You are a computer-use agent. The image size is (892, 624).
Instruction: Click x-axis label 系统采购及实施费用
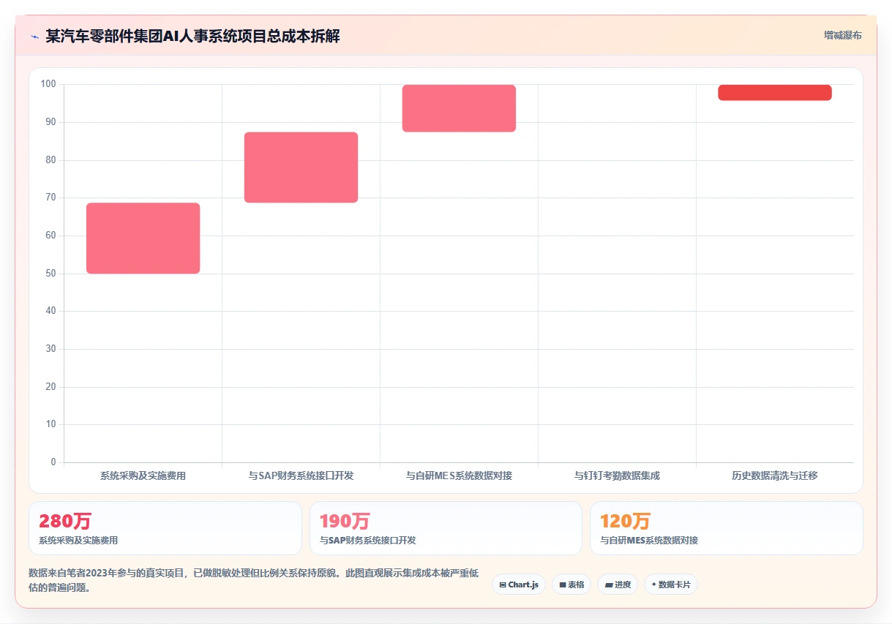point(143,475)
